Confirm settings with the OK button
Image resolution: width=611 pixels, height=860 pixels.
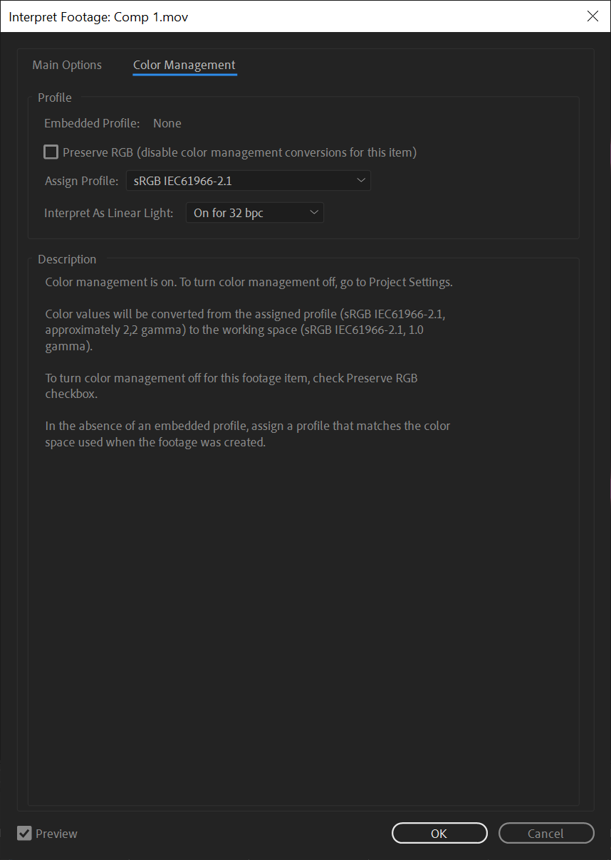[439, 833]
